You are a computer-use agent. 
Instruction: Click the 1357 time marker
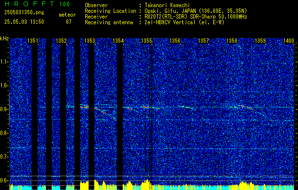203,41
